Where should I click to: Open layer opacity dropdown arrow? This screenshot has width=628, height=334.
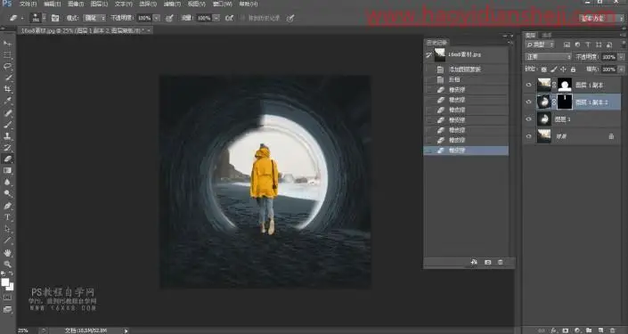[621, 57]
